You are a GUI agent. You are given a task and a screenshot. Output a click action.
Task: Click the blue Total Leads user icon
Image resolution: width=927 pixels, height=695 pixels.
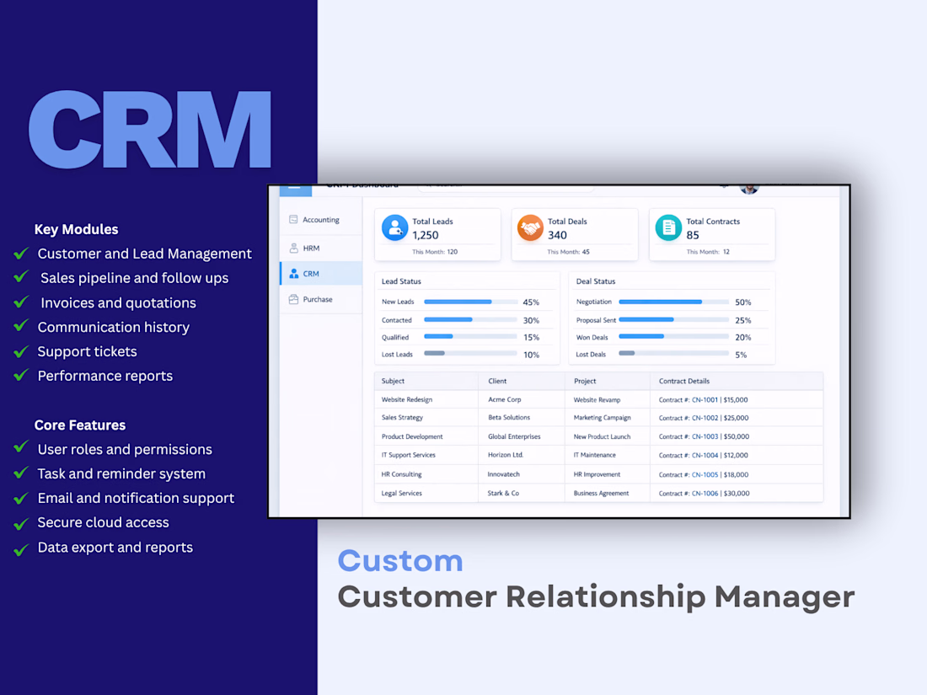pos(394,227)
